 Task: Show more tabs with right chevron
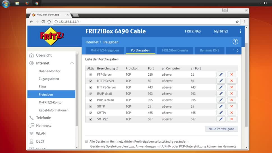point(237,50)
